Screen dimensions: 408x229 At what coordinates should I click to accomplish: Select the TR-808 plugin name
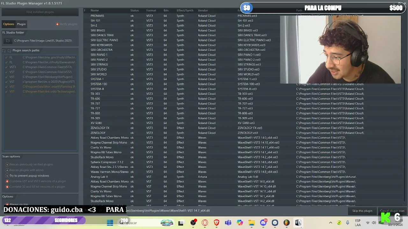(x=95, y=113)
